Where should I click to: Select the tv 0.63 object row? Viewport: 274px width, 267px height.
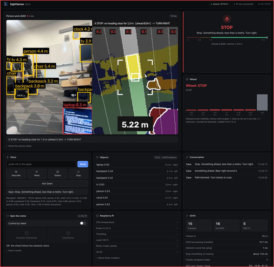pos(137,185)
